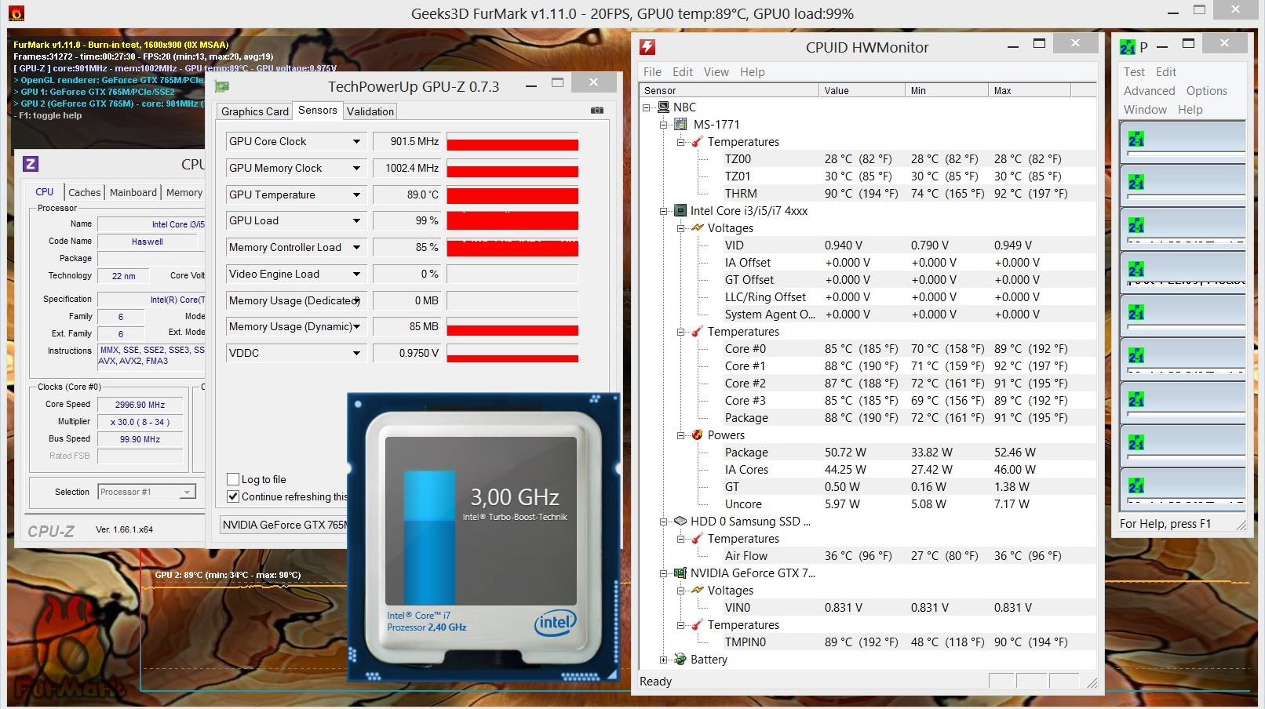Image resolution: width=1265 pixels, height=709 pixels.
Task: Open the Help menu in HWMonitor
Action: tap(752, 71)
